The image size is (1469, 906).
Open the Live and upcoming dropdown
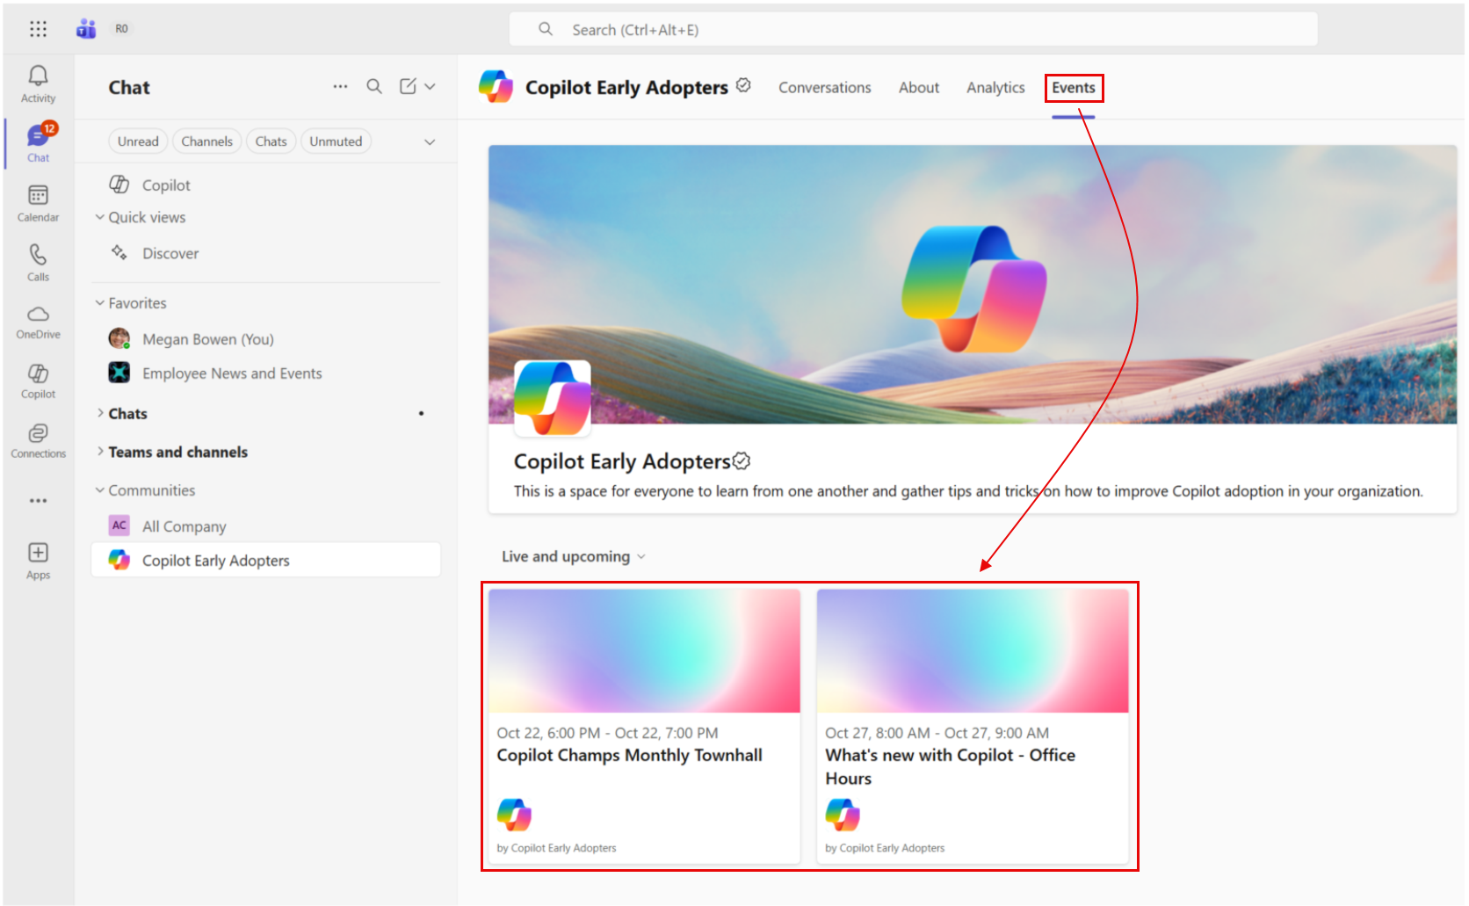573,557
